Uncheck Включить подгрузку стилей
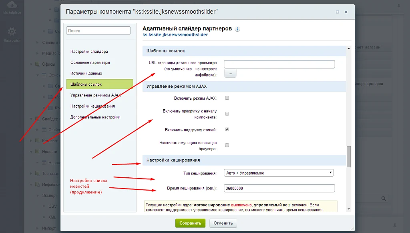The width and height of the screenshot is (410, 233). [x=227, y=129]
